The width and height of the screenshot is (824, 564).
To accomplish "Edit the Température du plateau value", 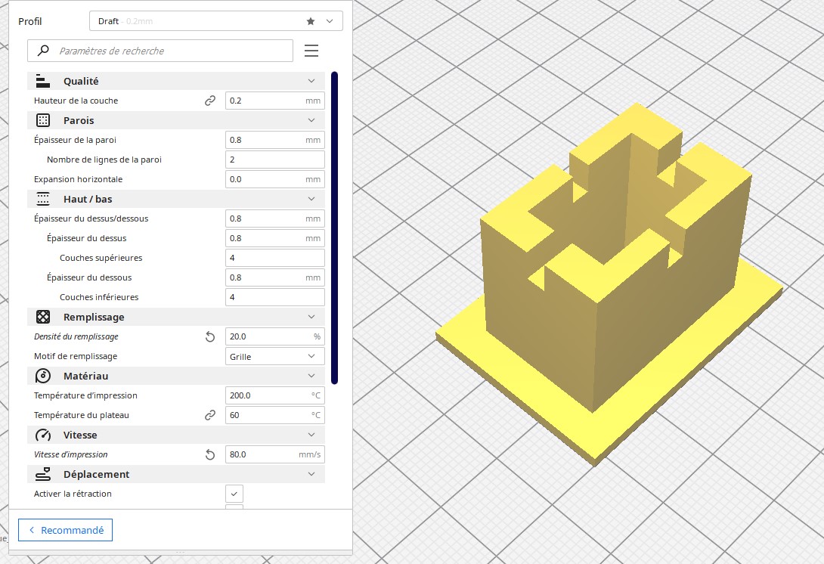I will 275,415.
